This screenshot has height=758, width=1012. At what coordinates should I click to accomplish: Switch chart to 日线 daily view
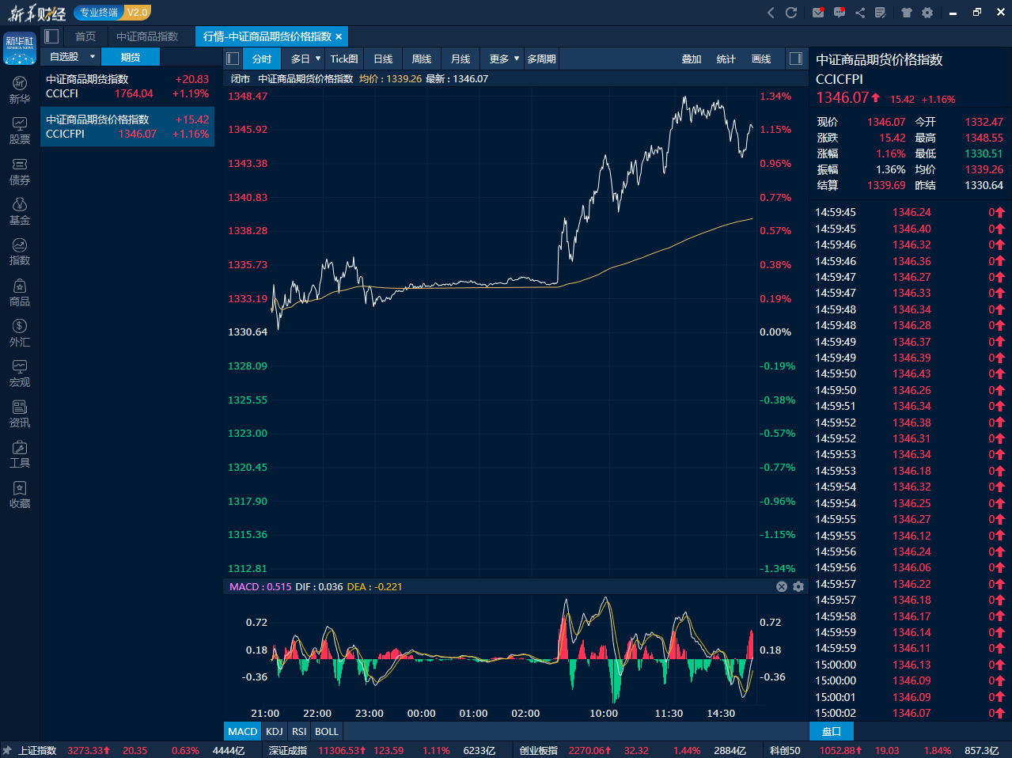click(x=383, y=59)
